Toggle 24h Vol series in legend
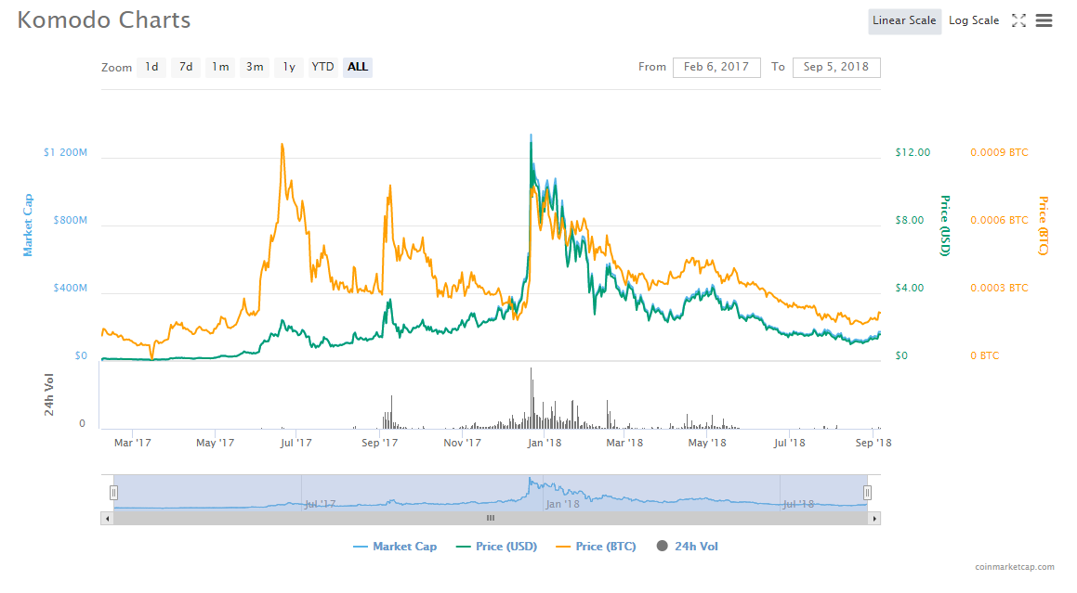The image size is (1077, 593). point(688,547)
